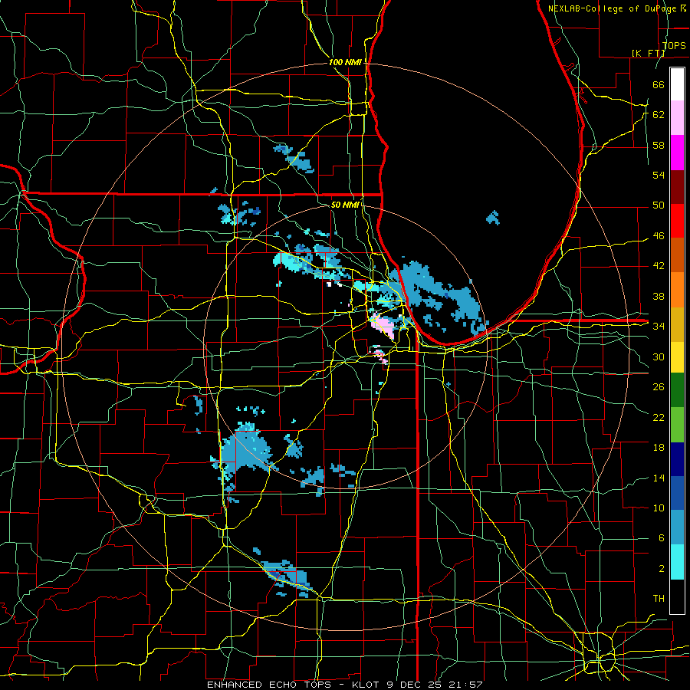This screenshot has height=690, width=690.
Task: Click the 100 NMI range ring label
Action: pos(345,63)
